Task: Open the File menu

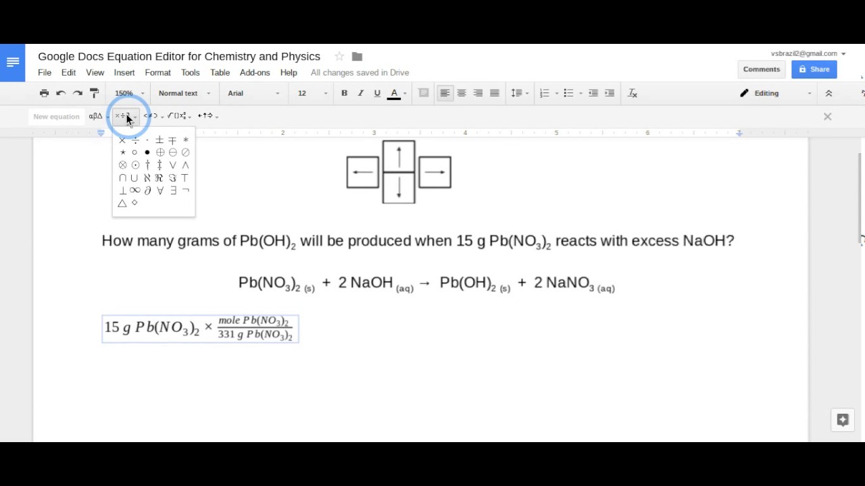Action: click(x=45, y=73)
